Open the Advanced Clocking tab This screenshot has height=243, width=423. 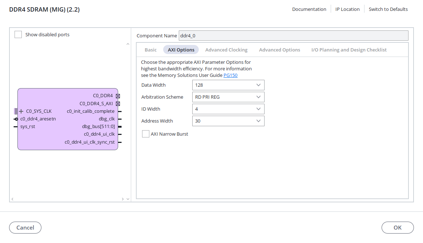coord(226,50)
